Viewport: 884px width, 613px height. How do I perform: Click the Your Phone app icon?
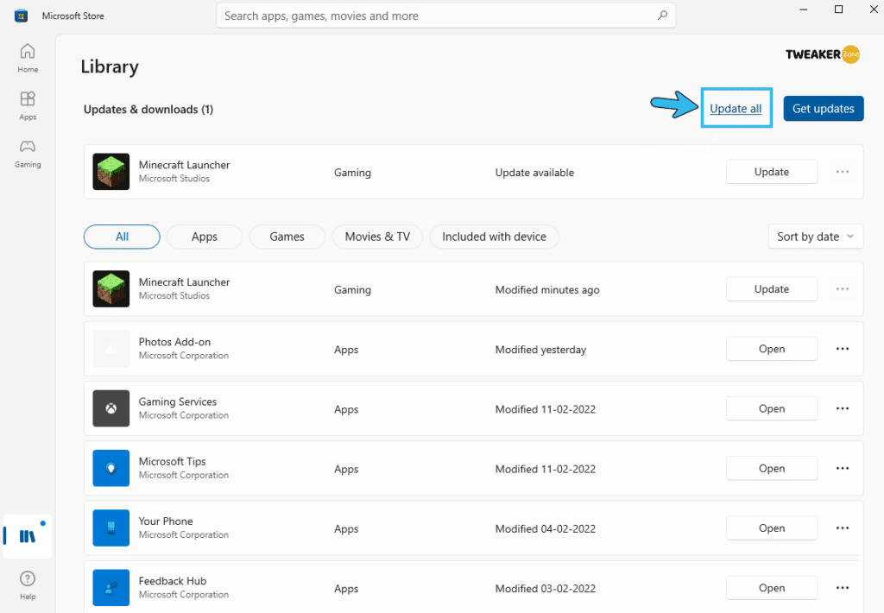click(111, 528)
